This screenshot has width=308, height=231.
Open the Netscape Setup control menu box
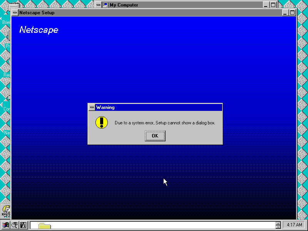(x=15, y=13)
